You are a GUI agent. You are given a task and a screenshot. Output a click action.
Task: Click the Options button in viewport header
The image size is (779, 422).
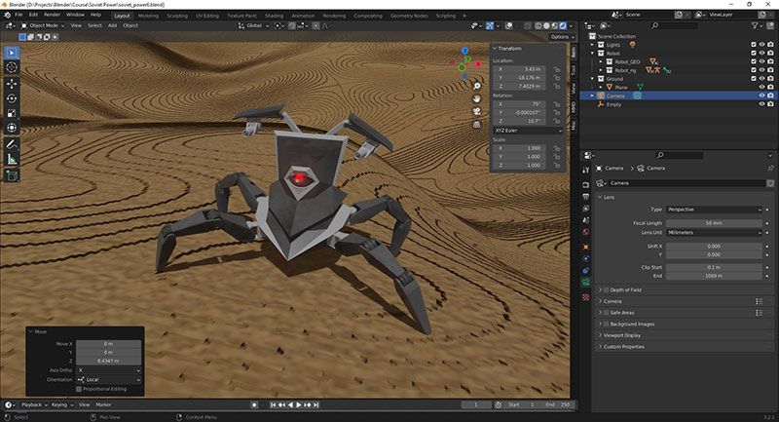tap(560, 36)
